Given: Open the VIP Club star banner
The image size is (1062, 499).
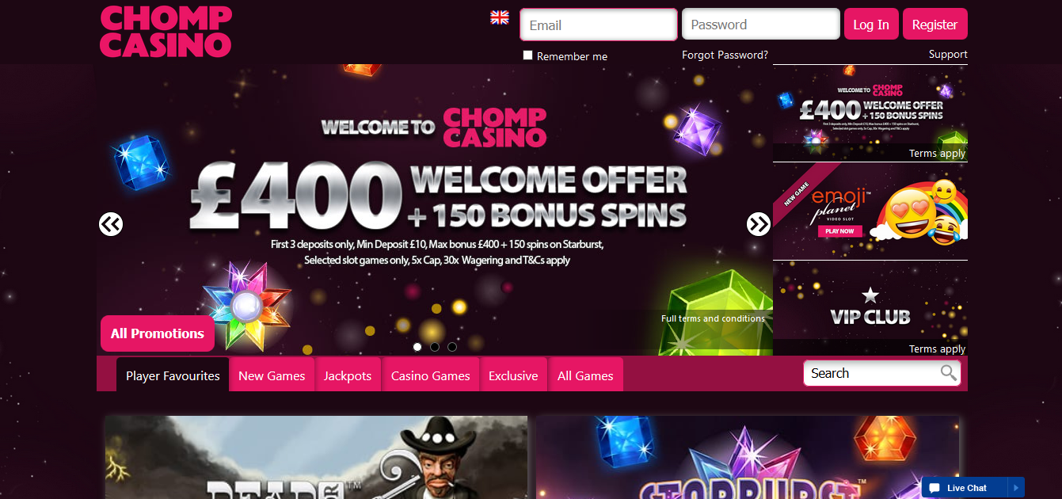Looking at the screenshot, I should click(x=870, y=308).
